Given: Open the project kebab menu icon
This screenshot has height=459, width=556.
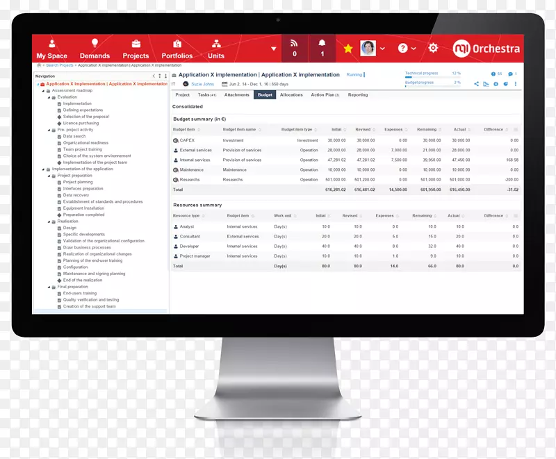Looking at the screenshot, I should point(516,84).
